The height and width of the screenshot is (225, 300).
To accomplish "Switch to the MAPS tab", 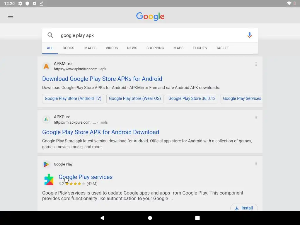I will (178, 48).
